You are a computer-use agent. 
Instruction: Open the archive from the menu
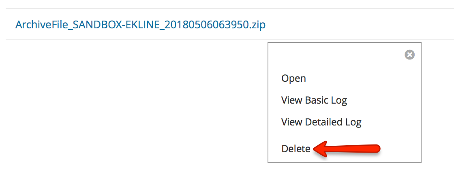(x=293, y=79)
